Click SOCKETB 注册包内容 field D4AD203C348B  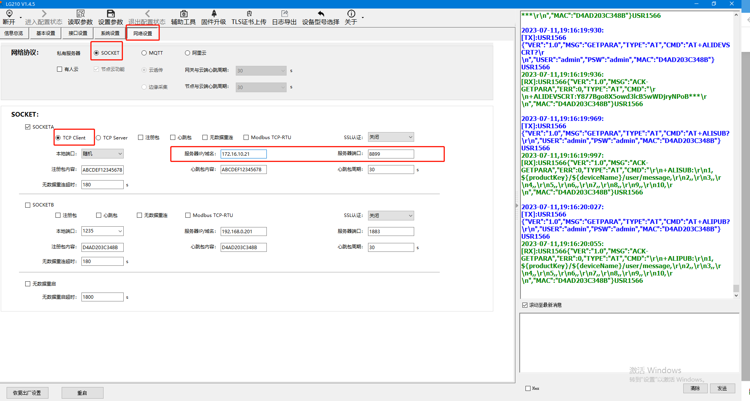click(x=102, y=248)
